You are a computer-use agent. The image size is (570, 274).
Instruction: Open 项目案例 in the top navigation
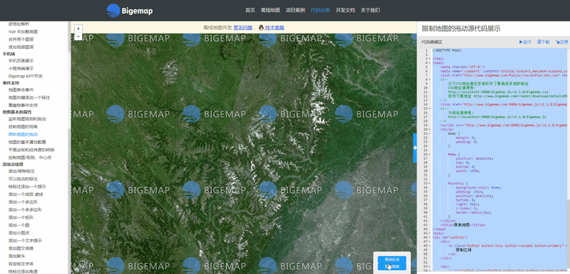(295, 10)
